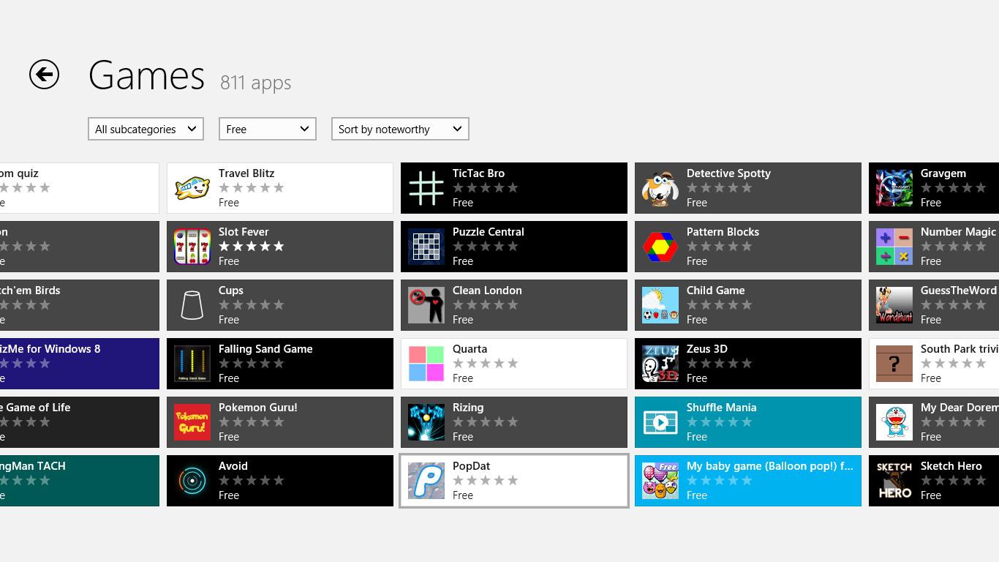The image size is (999, 562).
Task: Open the Sort by noteworthy dropdown
Action: click(x=399, y=129)
